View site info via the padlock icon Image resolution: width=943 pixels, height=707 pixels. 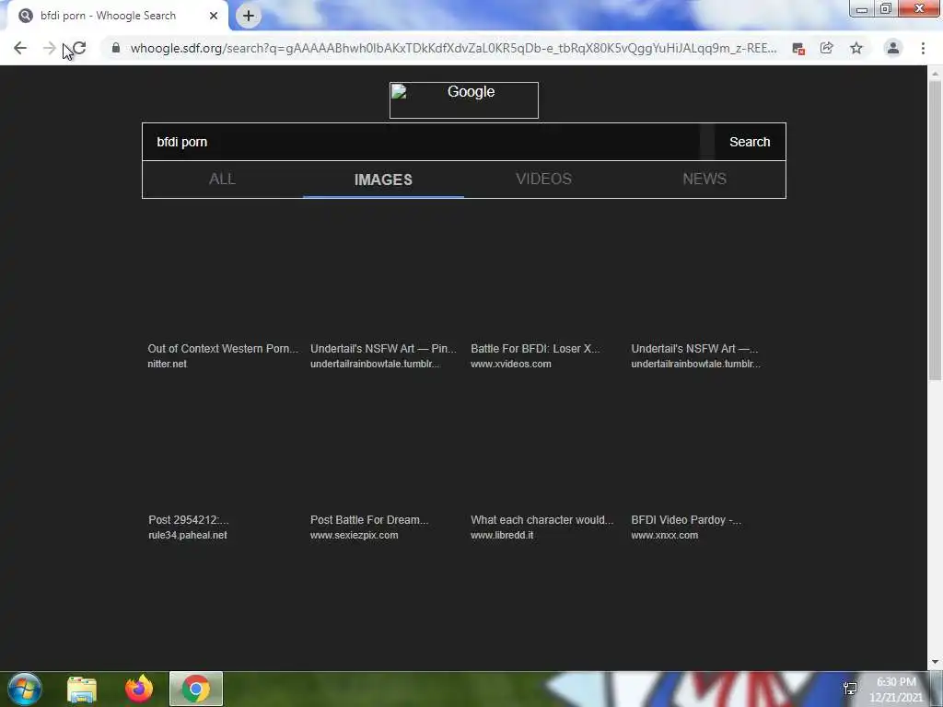[x=115, y=48]
